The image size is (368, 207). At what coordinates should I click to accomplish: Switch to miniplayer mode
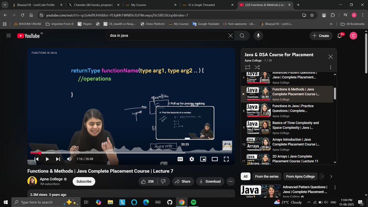(x=203, y=159)
